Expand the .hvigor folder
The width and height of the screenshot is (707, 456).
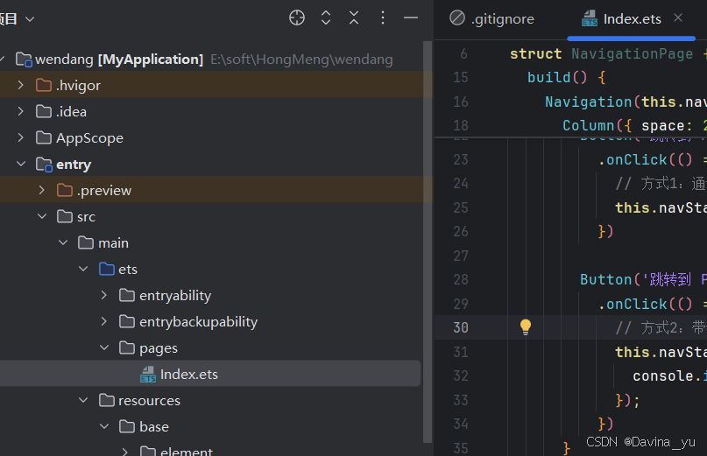(x=21, y=85)
